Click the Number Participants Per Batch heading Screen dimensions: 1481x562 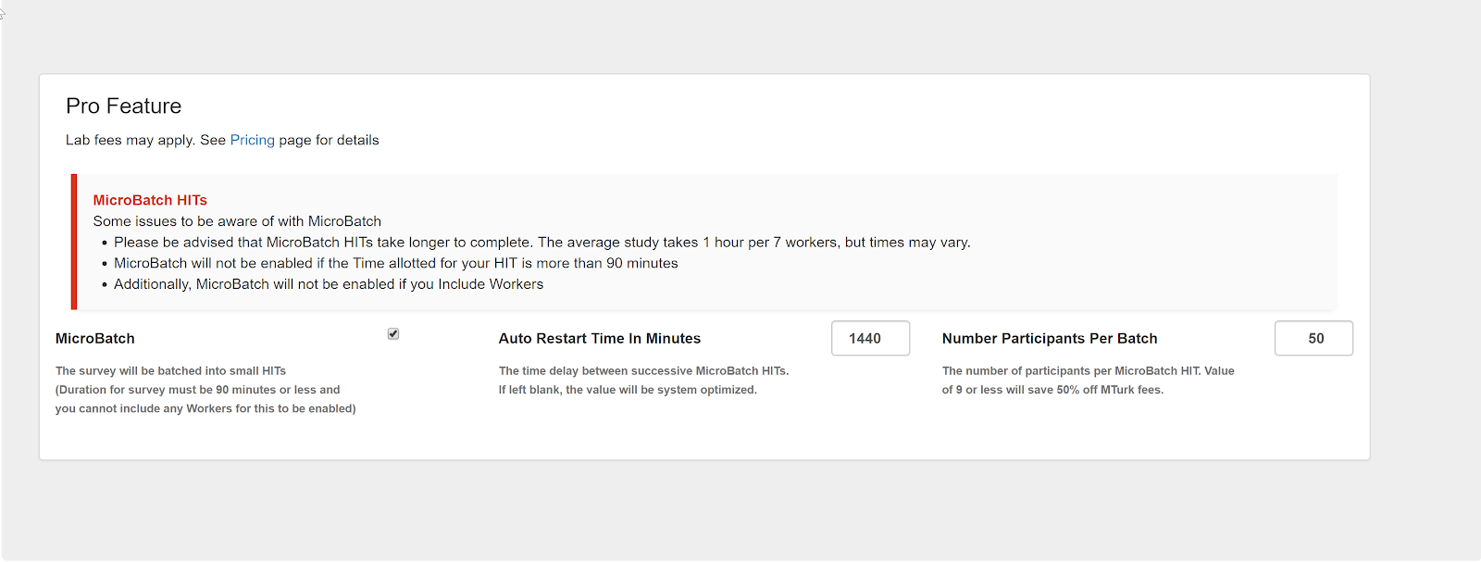[x=1049, y=338]
